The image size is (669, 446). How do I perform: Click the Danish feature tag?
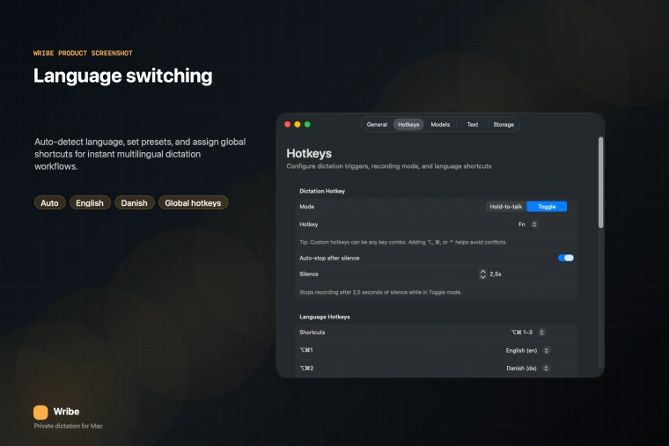pos(134,203)
